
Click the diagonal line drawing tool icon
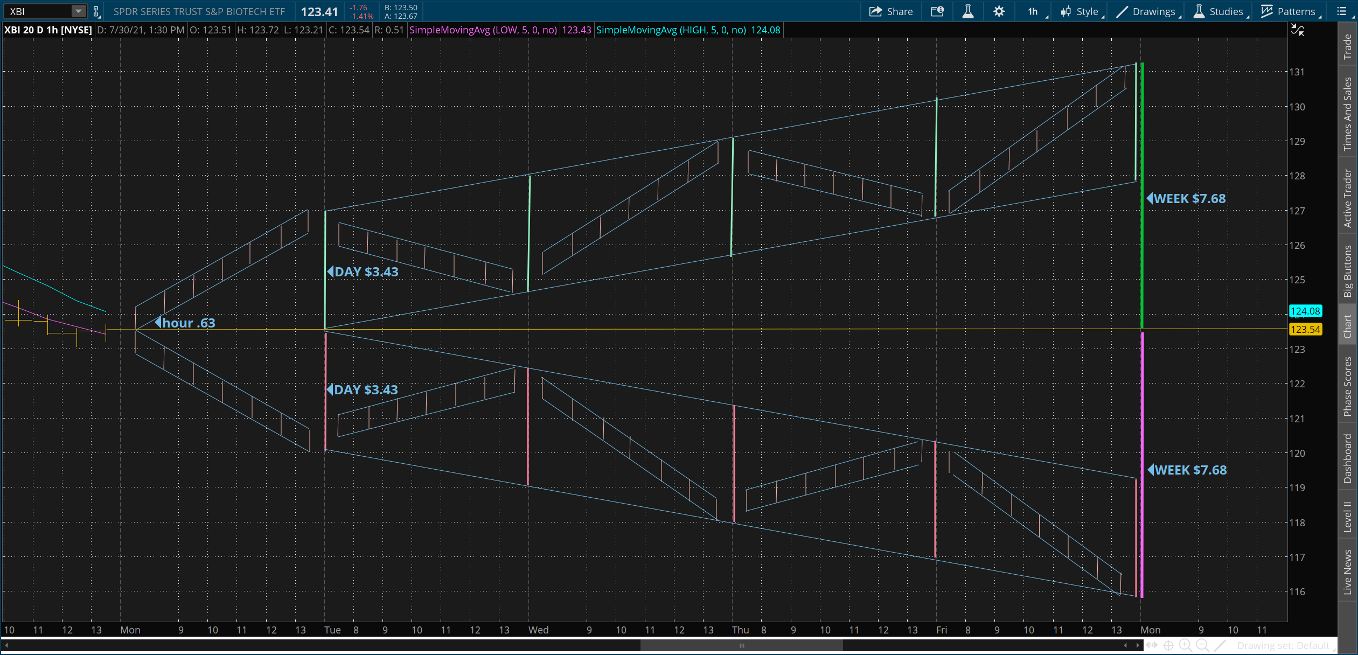point(1220,645)
